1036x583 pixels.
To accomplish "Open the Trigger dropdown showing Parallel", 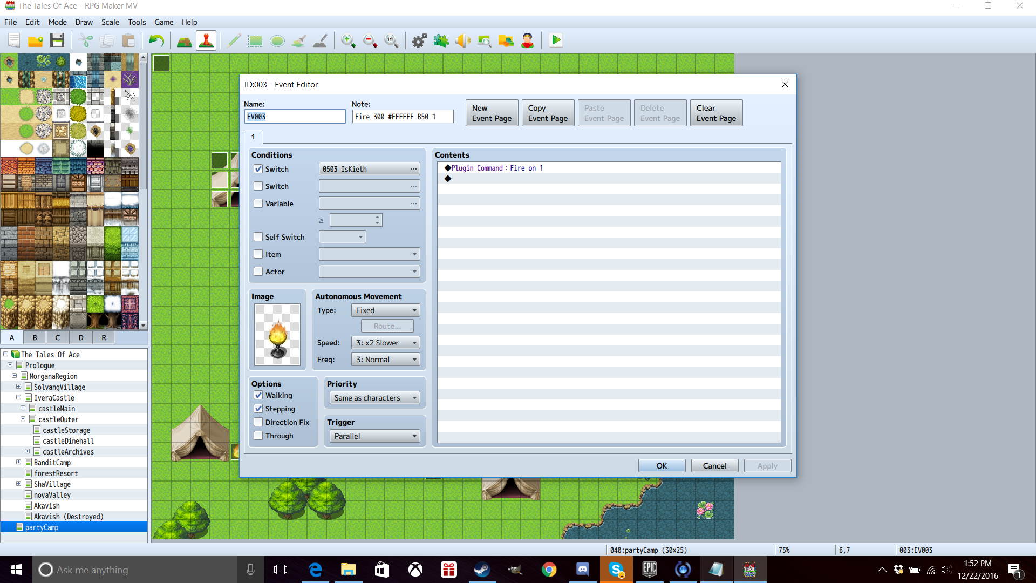I will tap(375, 436).
